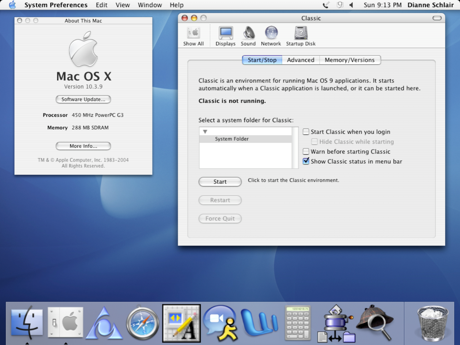The width and height of the screenshot is (460, 345).
Task: Click the system folder list scrollbar
Action: 295,148
